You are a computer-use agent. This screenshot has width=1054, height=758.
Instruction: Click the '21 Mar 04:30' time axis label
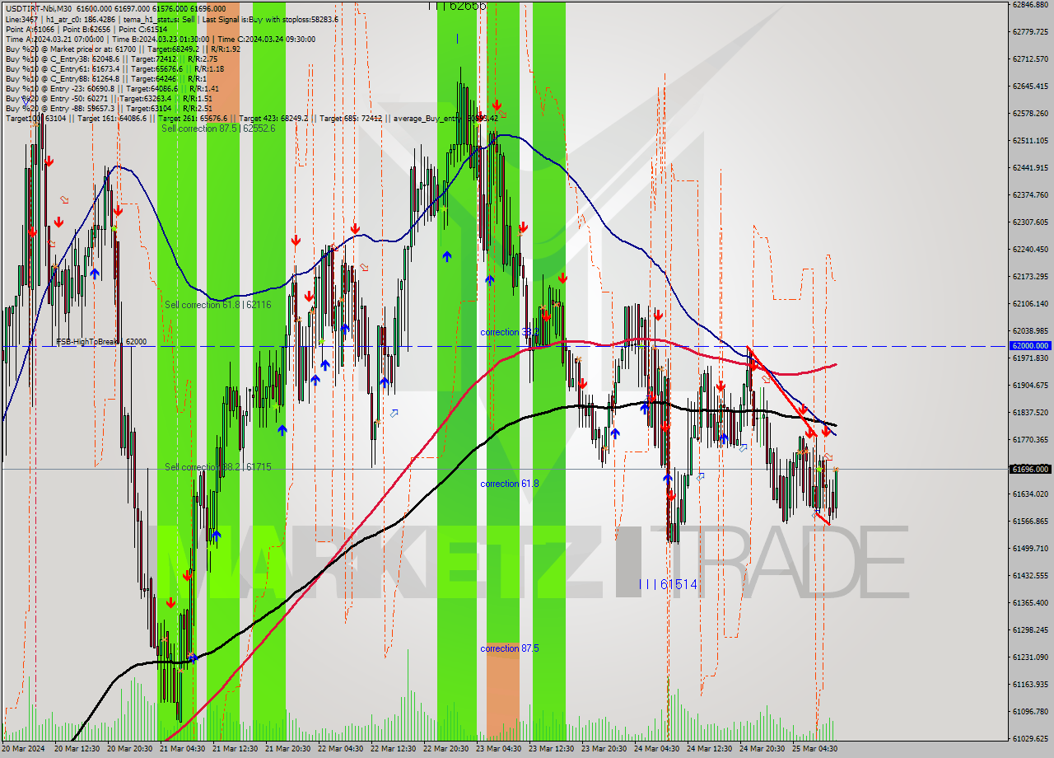click(x=182, y=749)
